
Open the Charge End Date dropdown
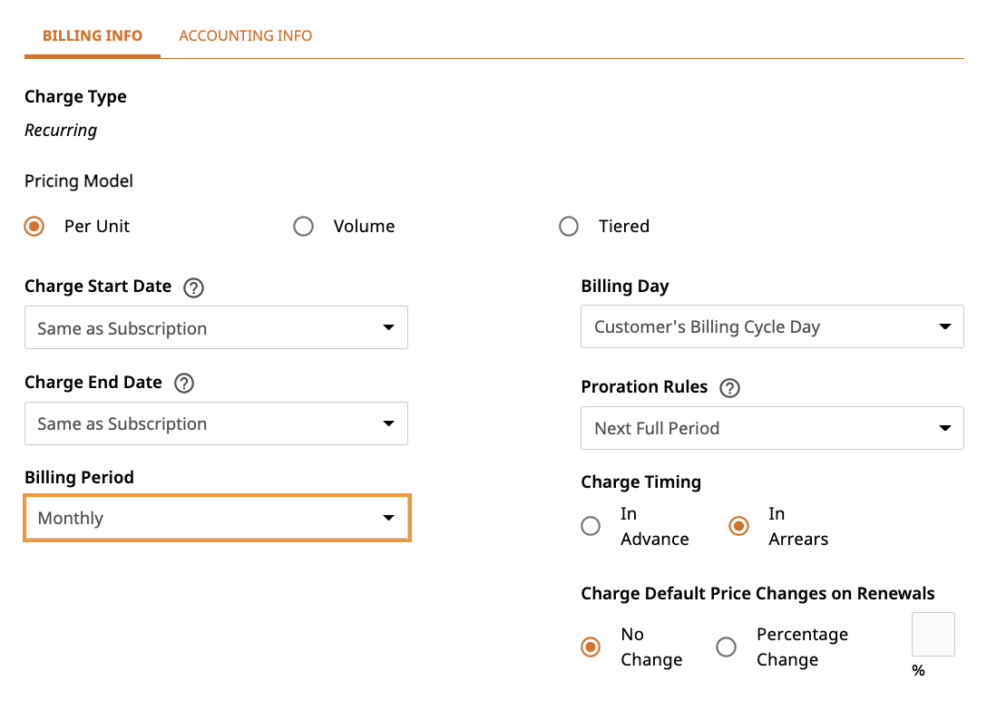pyautogui.click(x=216, y=423)
